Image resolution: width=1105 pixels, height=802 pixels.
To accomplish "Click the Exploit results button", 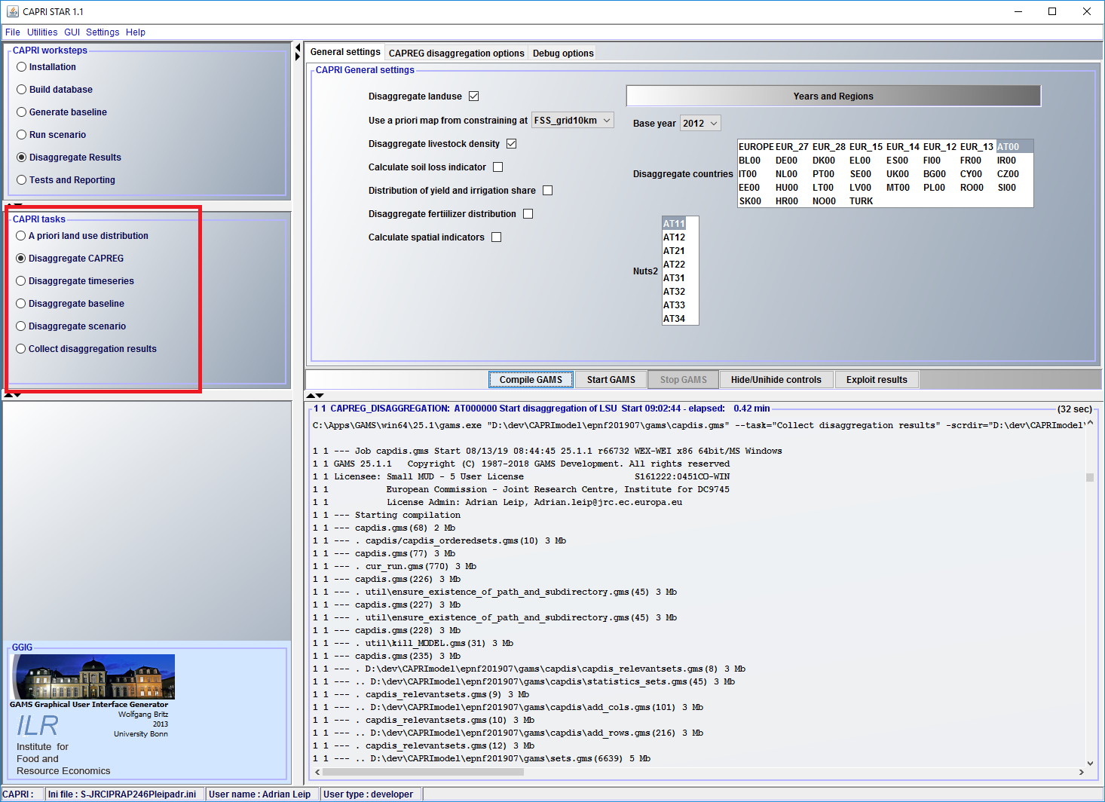I will point(877,380).
